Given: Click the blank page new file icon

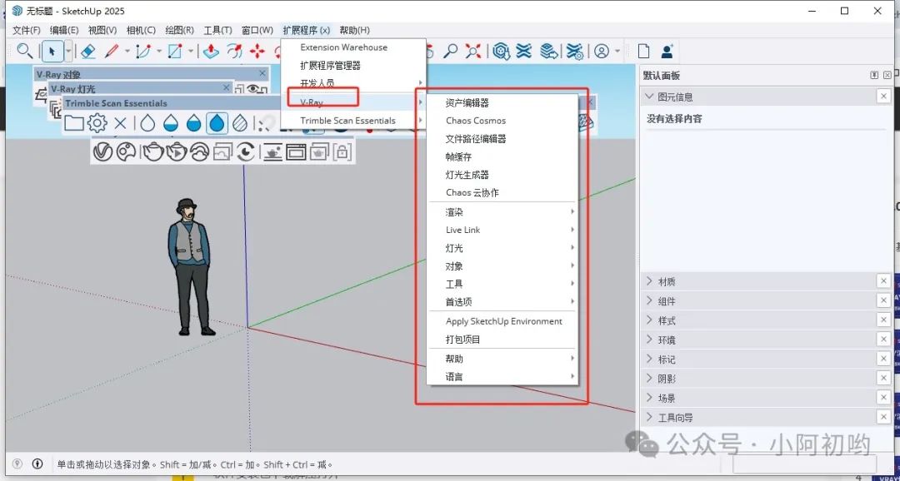Looking at the screenshot, I should 643,52.
